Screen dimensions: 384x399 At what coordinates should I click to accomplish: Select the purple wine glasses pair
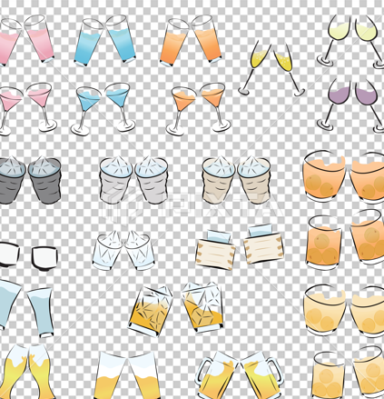coord(350,105)
